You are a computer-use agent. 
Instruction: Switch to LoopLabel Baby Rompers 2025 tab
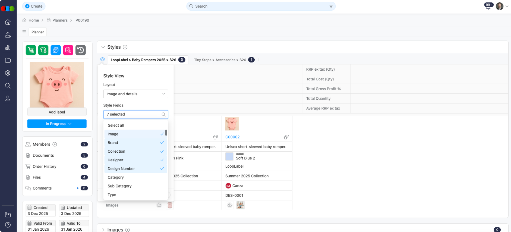click(x=148, y=60)
